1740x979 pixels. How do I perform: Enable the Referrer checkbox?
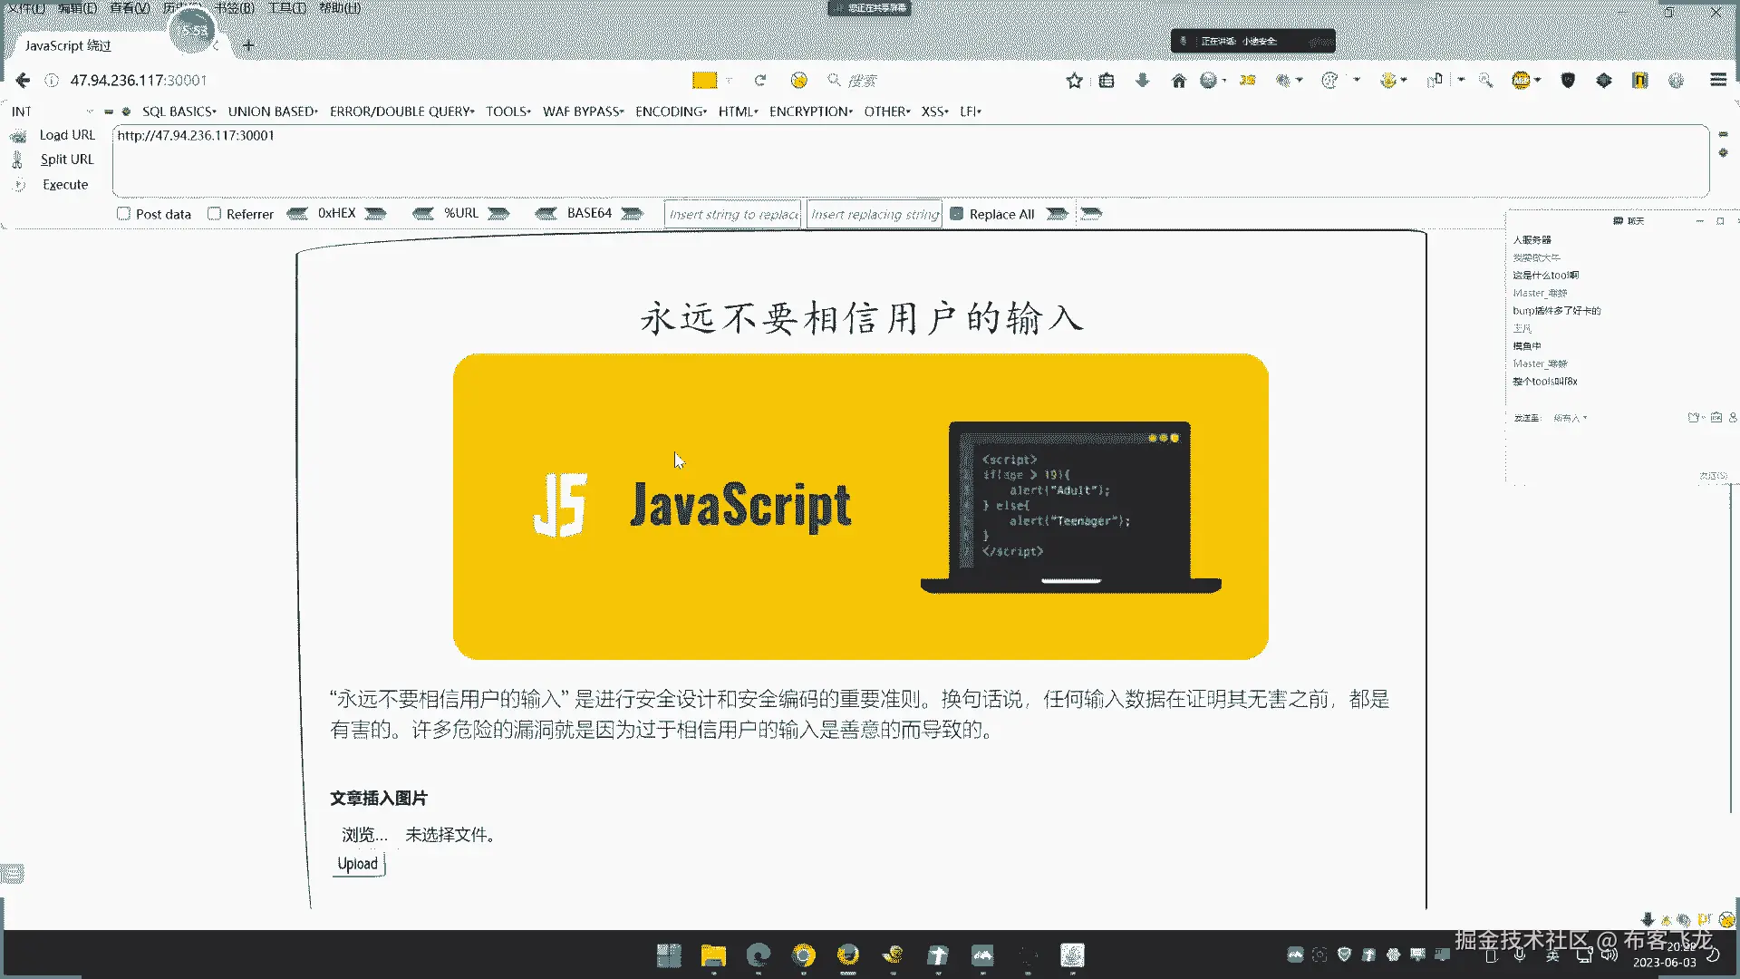(x=215, y=214)
